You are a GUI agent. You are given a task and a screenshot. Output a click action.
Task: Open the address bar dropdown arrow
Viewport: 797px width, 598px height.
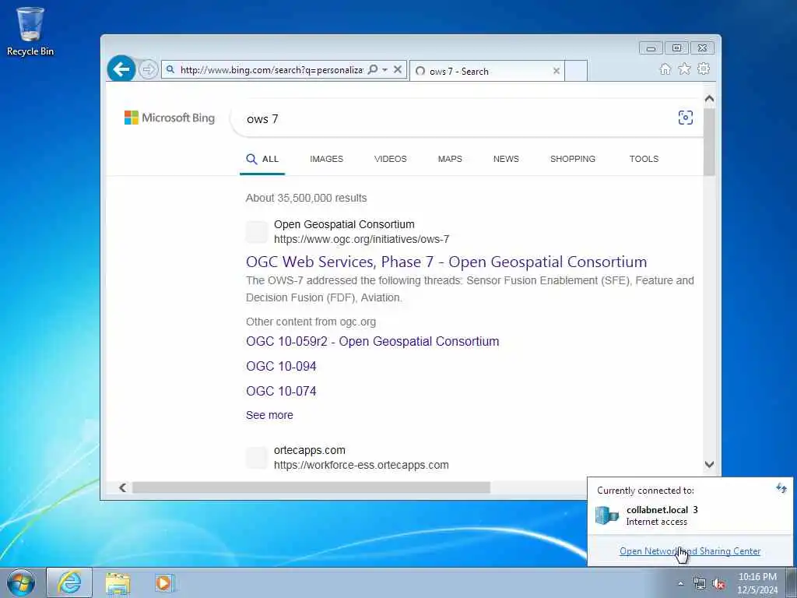384,69
